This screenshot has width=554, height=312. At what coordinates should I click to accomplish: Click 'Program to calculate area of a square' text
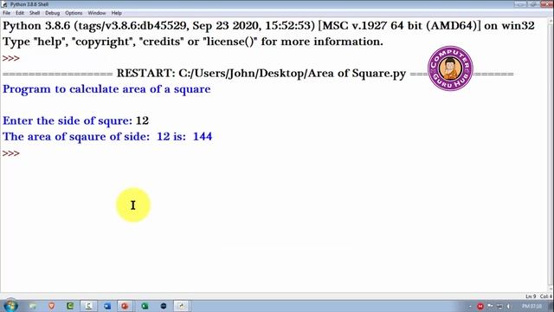click(x=106, y=89)
